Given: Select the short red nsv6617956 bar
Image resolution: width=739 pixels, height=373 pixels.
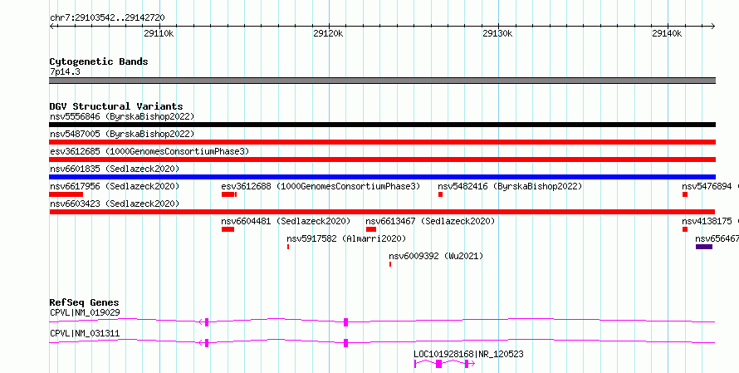Looking at the screenshot, I should (66, 194).
